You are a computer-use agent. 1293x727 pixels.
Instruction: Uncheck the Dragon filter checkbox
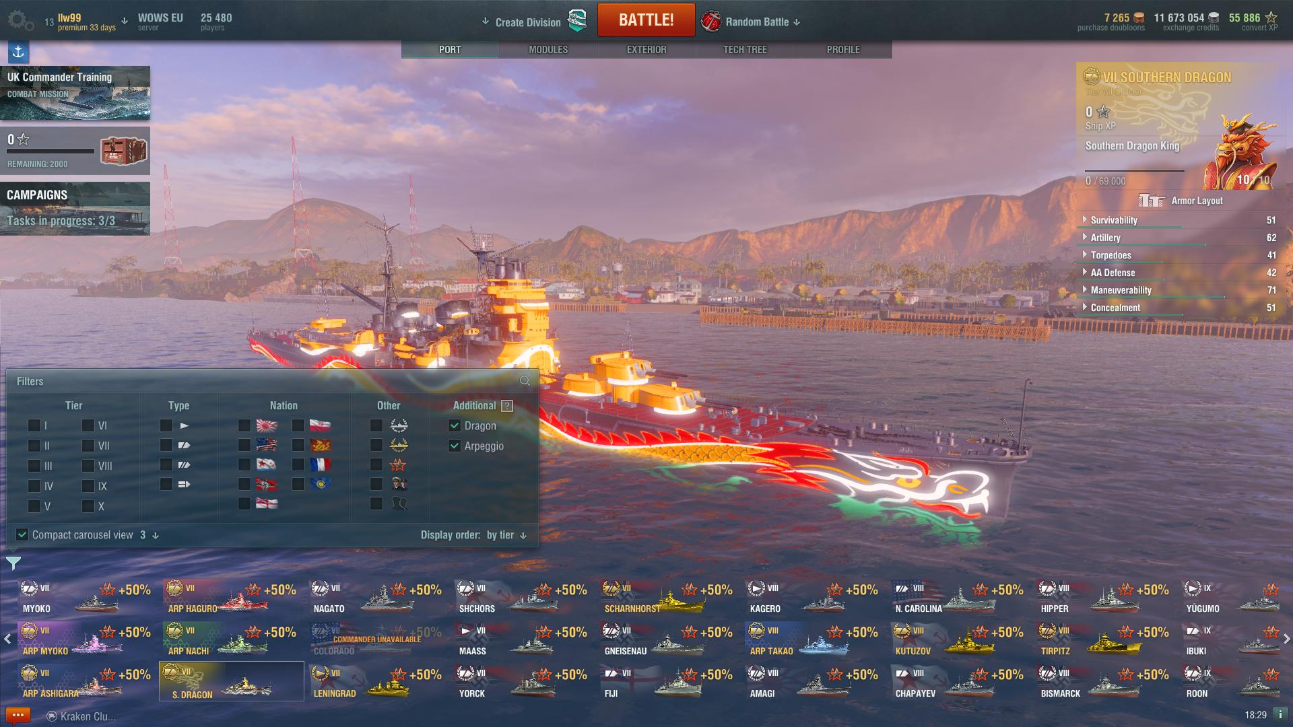click(455, 425)
